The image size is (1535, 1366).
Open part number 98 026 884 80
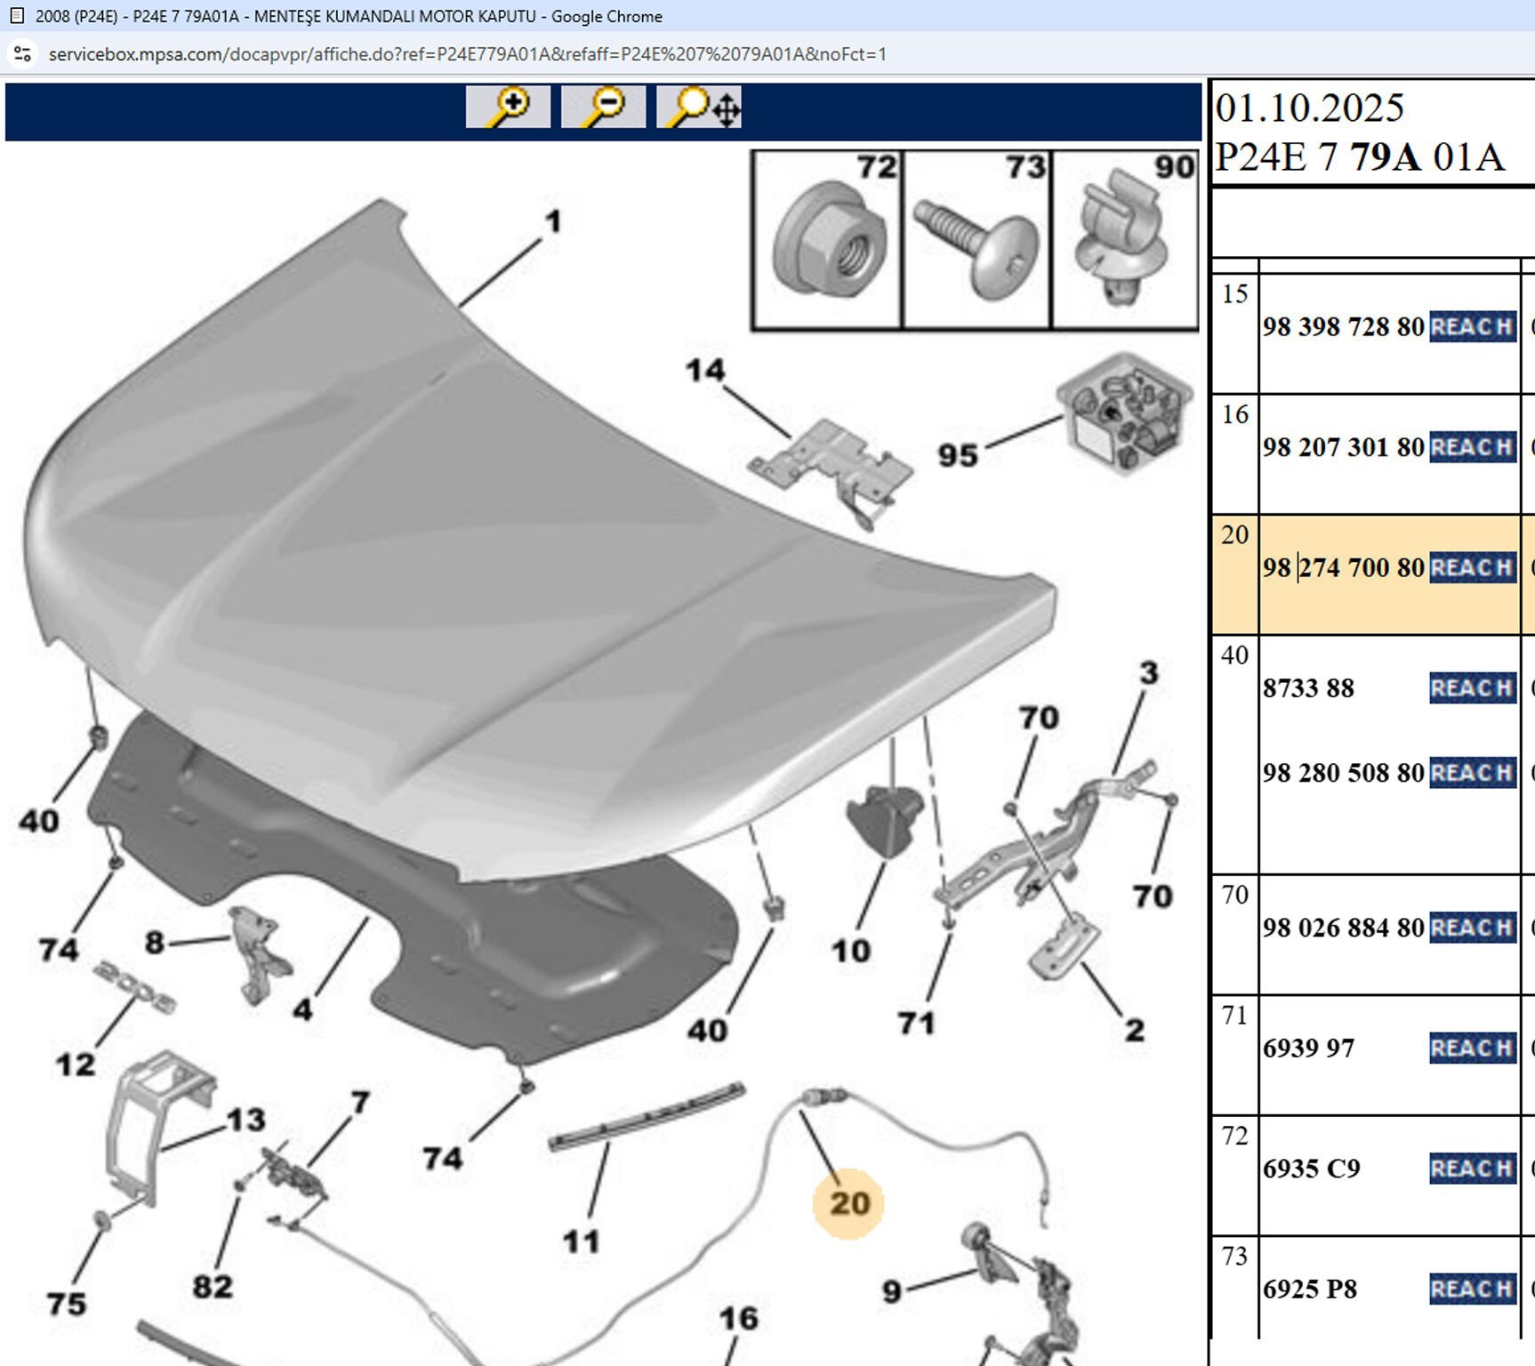tap(1343, 928)
